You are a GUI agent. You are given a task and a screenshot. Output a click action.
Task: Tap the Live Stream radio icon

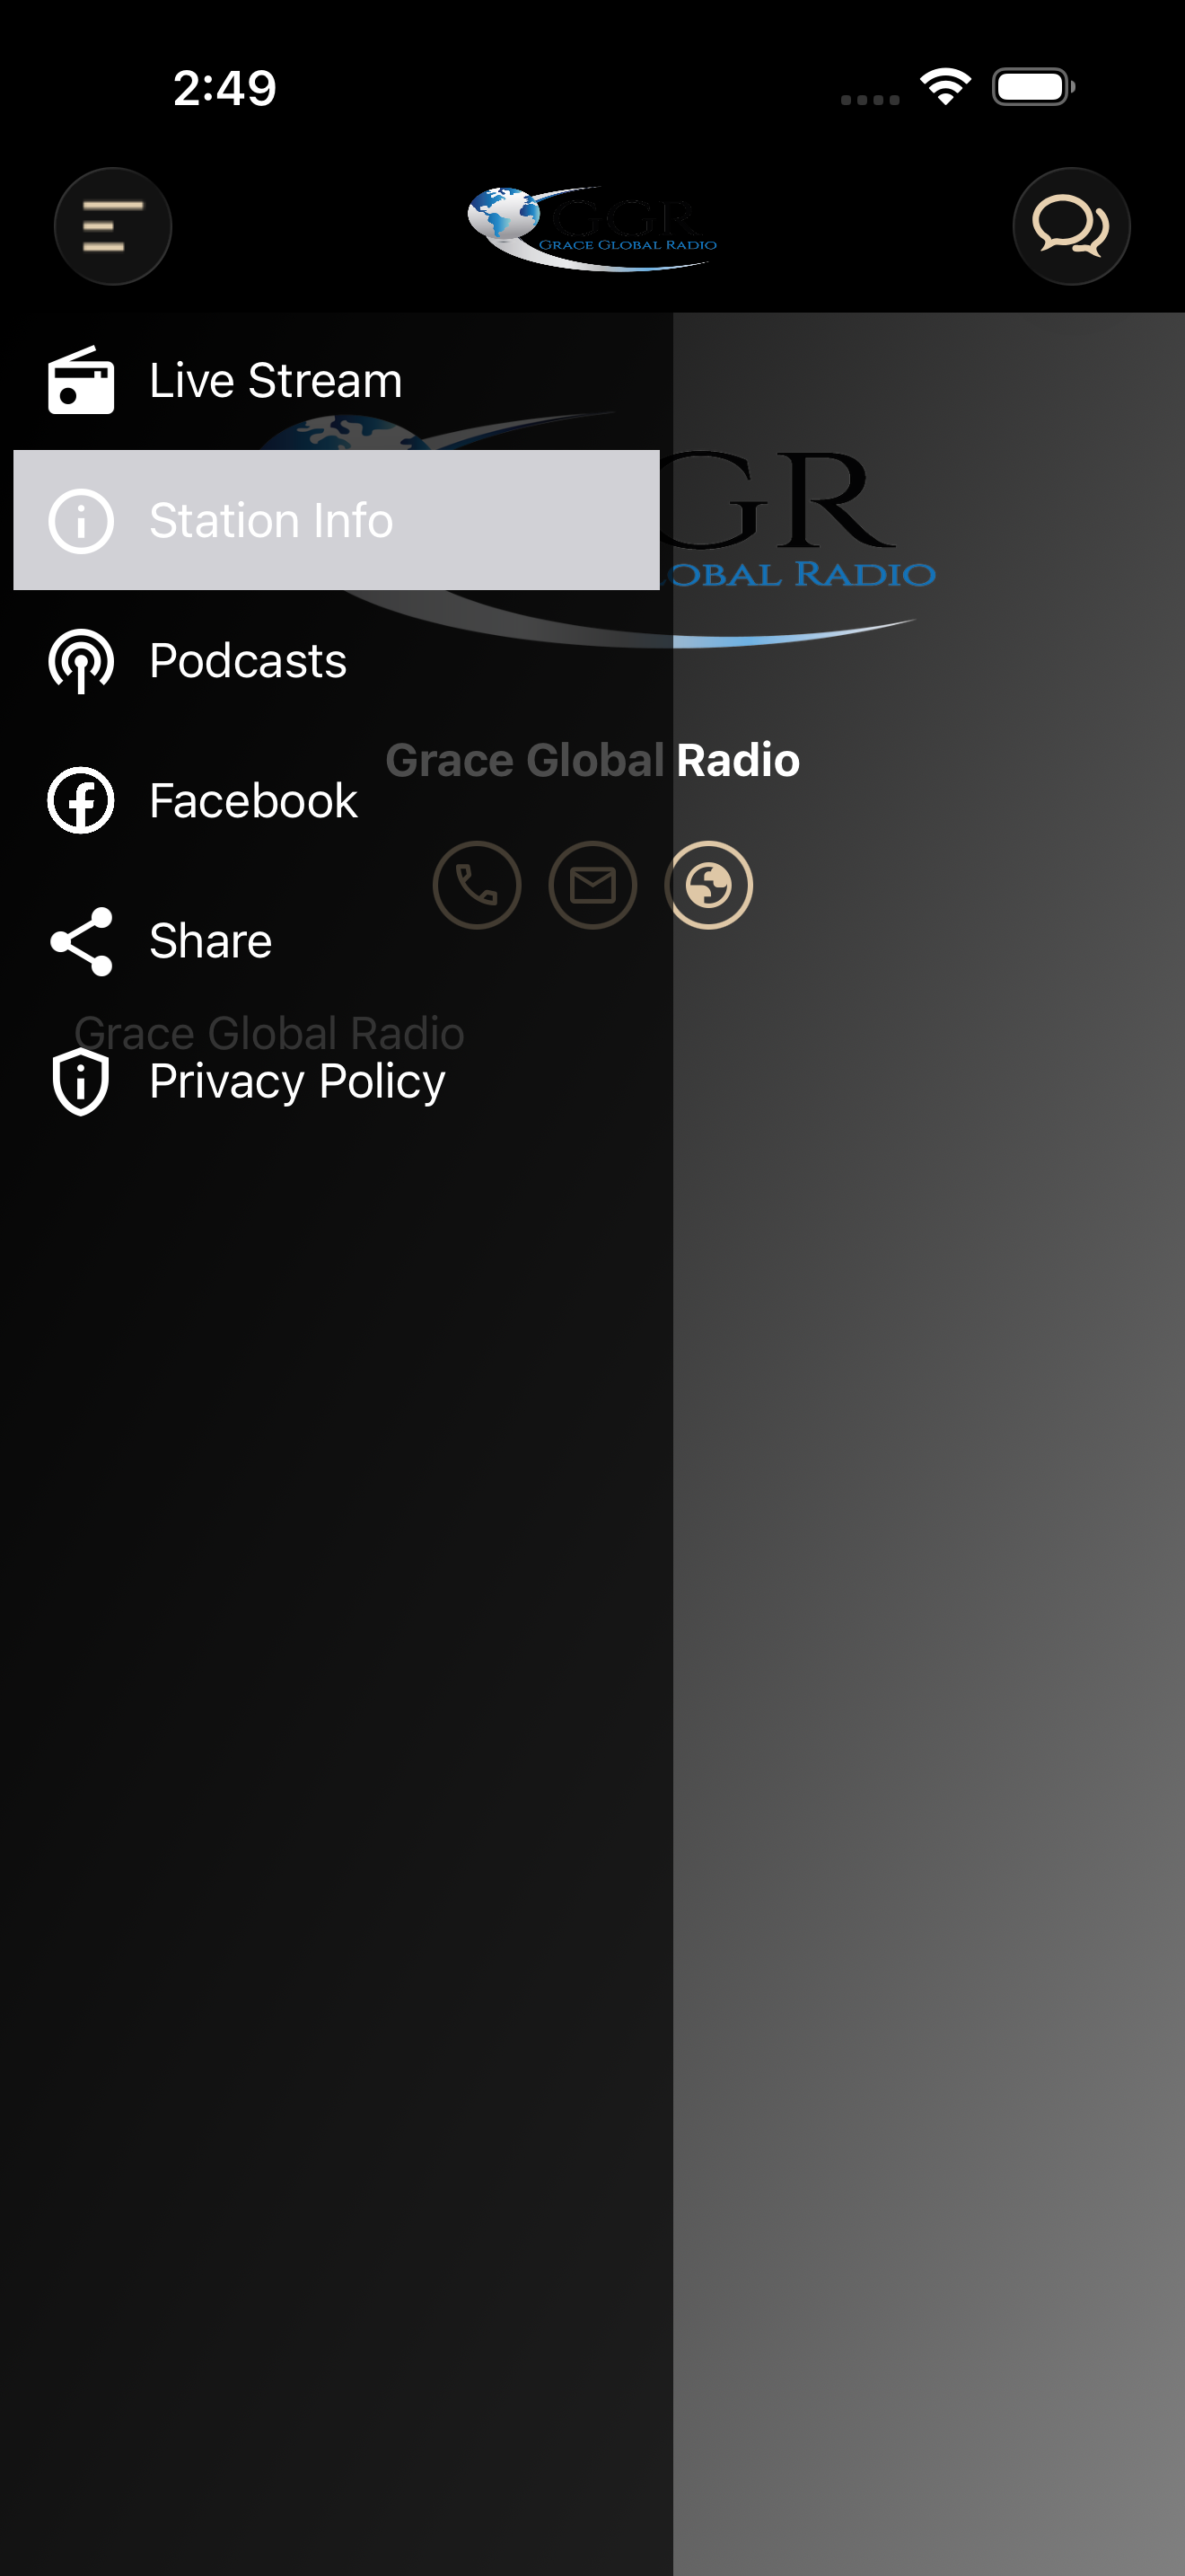(x=81, y=380)
